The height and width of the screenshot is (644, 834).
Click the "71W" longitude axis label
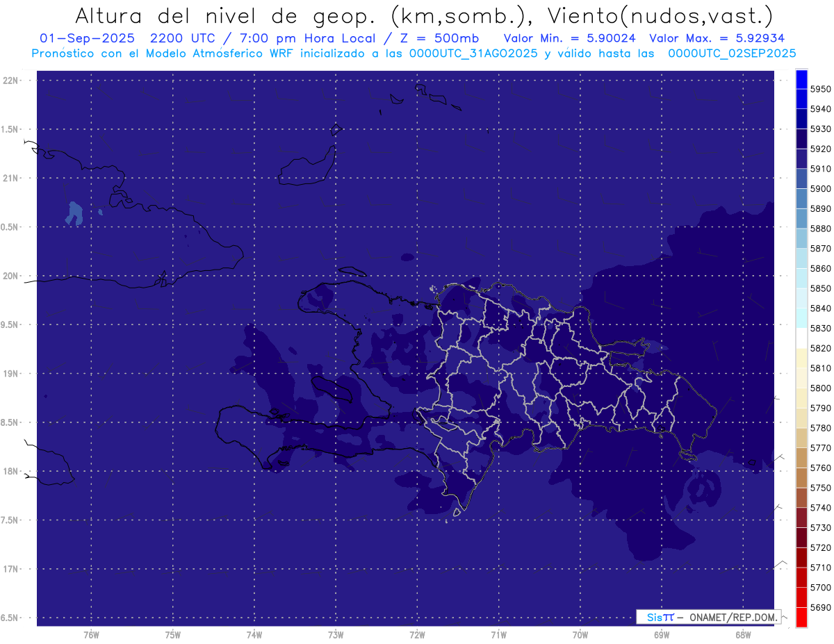point(498,635)
